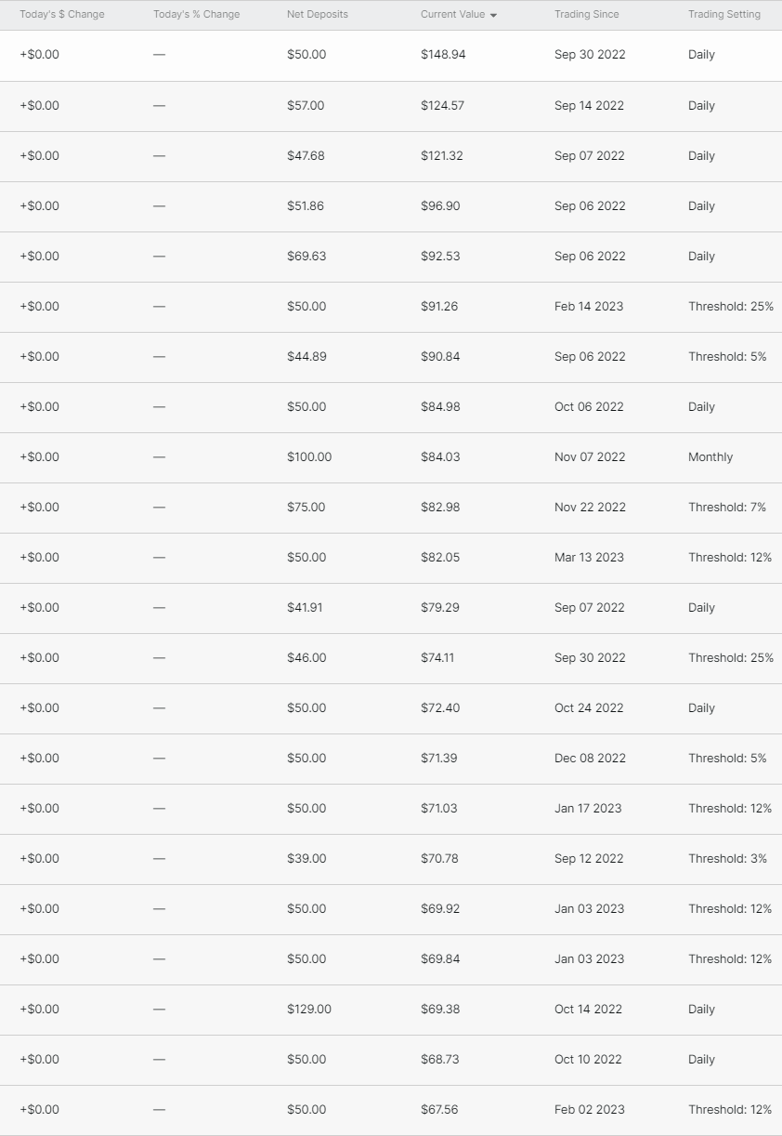Image resolution: width=782 pixels, height=1136 pixels.
Task: Click the Trading Setting column header
Action: pos(724,15)
